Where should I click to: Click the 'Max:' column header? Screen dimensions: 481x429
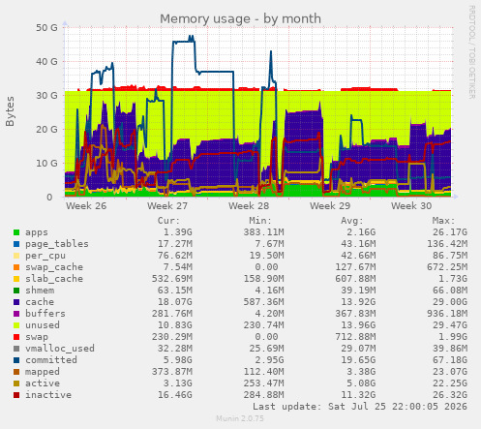pos(443,221)
